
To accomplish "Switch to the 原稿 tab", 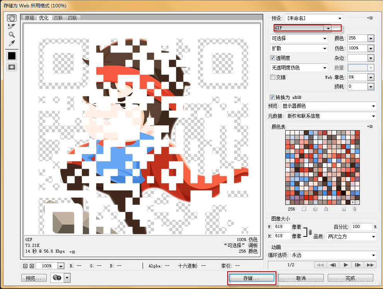I will [x=30, y=18].
